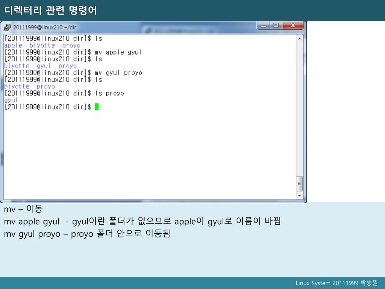Click 'proyo' in the first ls output line
Viewport: 385px width, 289px height.
71,46
